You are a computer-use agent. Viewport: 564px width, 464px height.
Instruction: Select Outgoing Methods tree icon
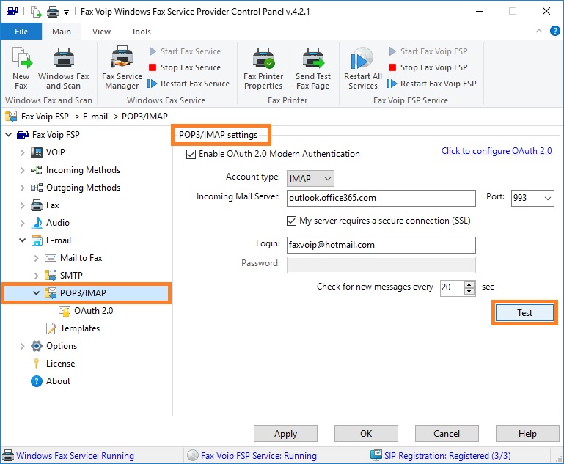click(37, 188)
